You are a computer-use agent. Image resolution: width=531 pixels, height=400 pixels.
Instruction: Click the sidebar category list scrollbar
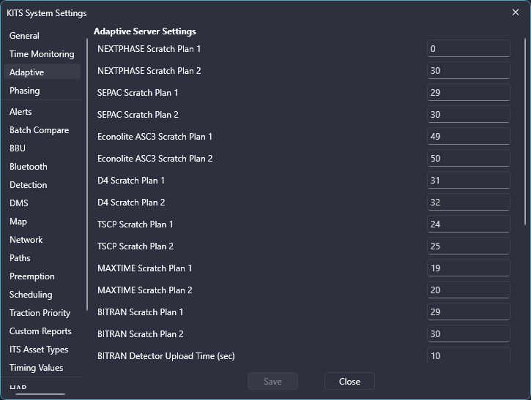(x=87, y=174)
